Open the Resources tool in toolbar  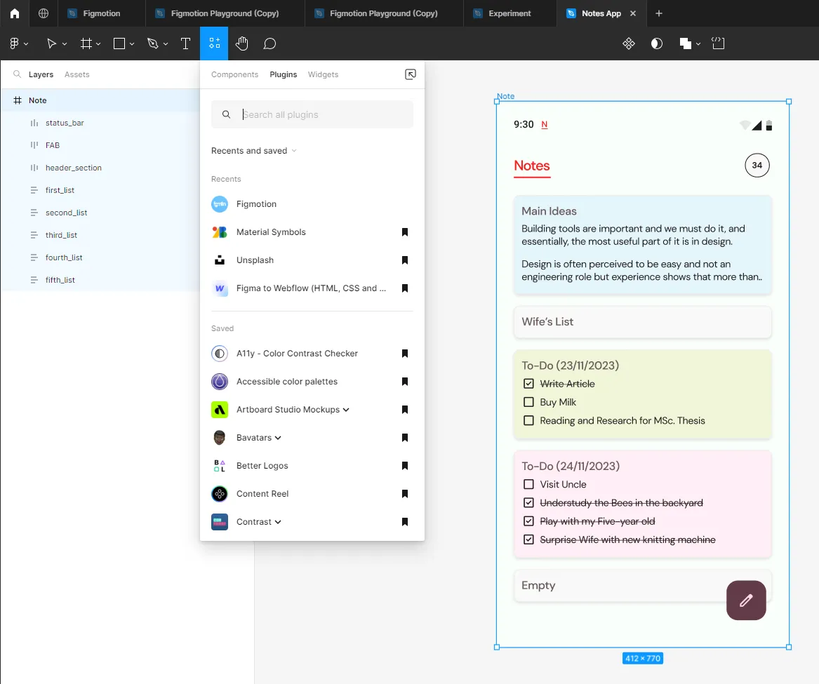pos(214,43)
